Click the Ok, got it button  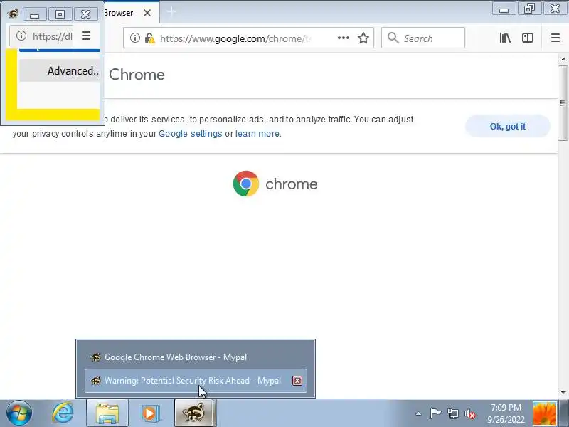coord(508,127)
